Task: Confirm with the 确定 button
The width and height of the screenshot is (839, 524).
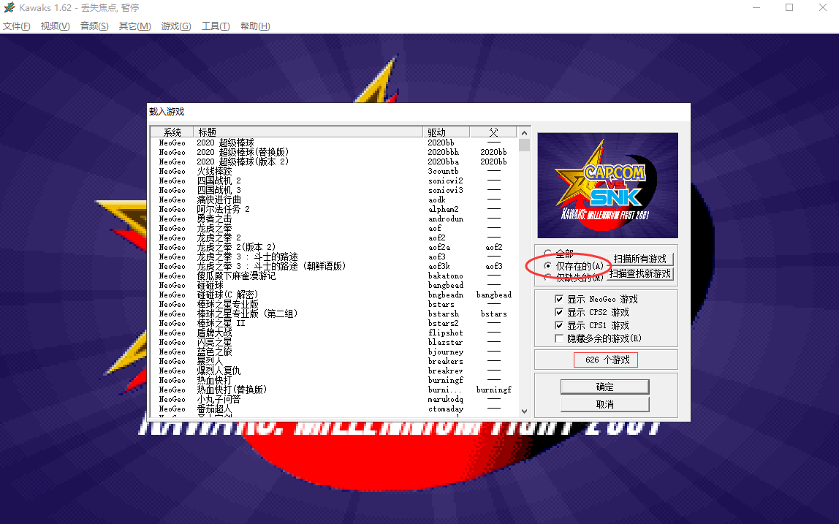Action: coord(604,387)
